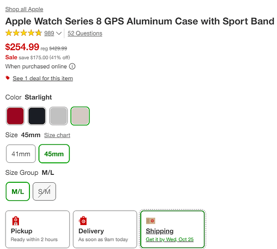Select the 41mm size option
The image size is (277, 249).
pos(21,154)
